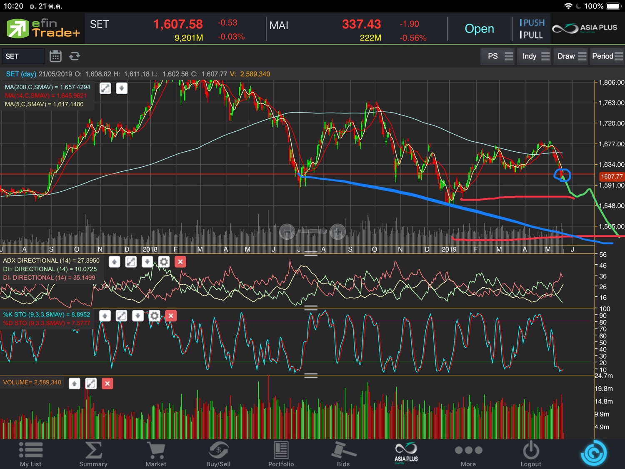Close the Volume indicator panel
Screen dimensions: 625x469
(x=107, y=384)
